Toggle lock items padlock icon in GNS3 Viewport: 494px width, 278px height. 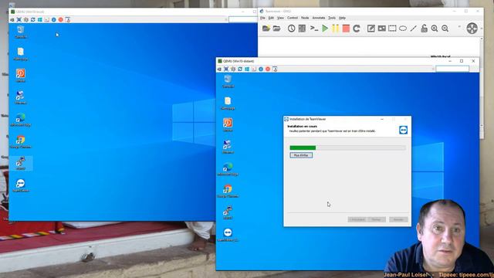pyautogui.click(x=424, y=29)
